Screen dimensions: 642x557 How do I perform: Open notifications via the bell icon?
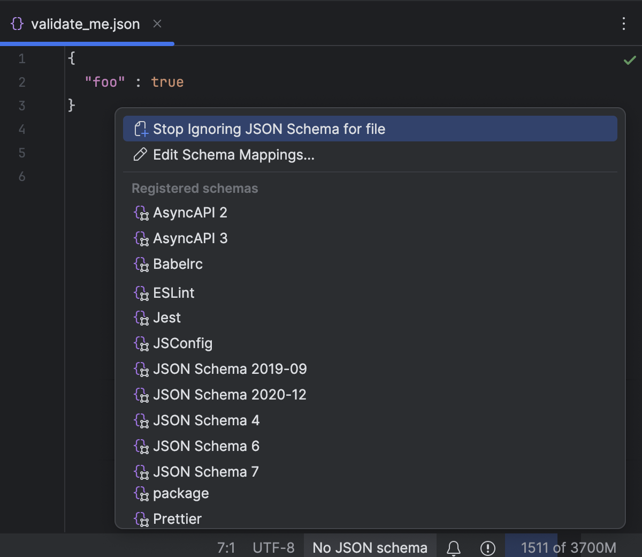click(454, 547)
